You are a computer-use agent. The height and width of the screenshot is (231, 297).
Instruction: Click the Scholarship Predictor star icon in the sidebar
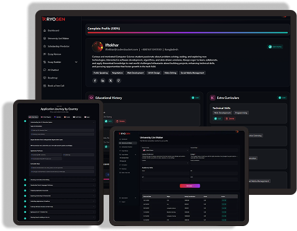pos(44,46)
